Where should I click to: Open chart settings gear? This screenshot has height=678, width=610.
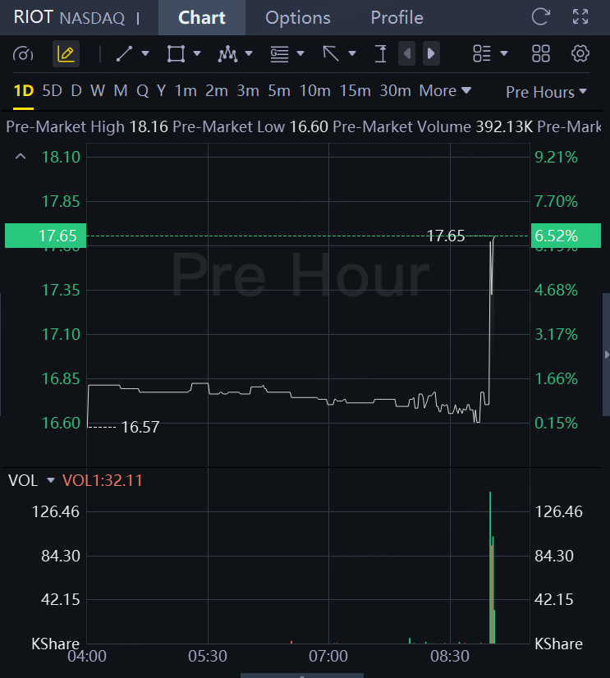(x=580, y=53)
